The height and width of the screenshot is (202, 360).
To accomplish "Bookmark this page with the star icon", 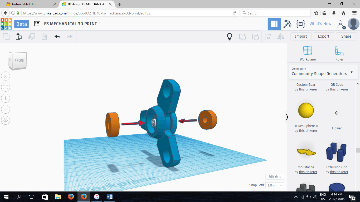I will [316, 13].
